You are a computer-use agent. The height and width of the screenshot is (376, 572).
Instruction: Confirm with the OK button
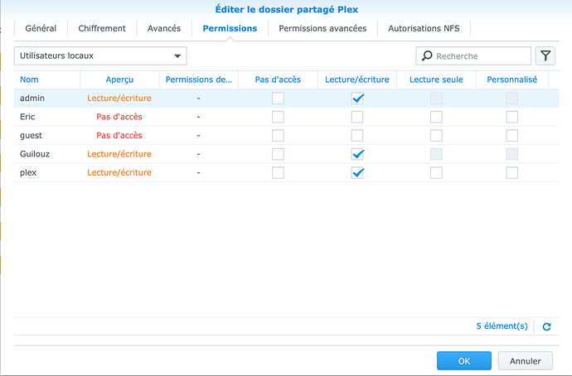(x=463, y=361)
